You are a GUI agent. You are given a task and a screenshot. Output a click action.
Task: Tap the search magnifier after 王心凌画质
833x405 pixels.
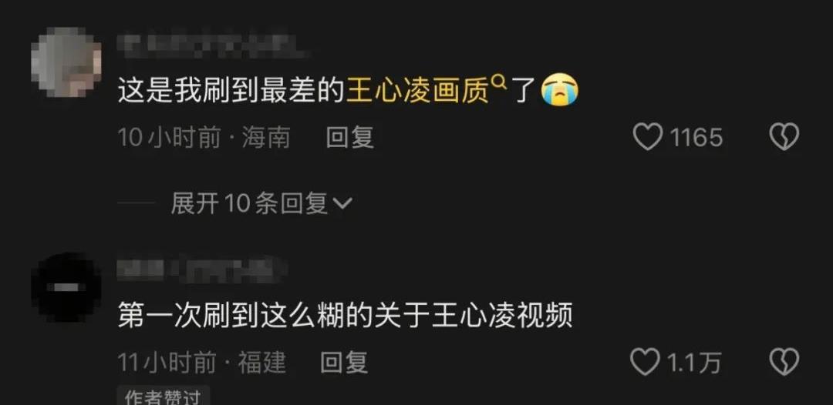point(498,82)
